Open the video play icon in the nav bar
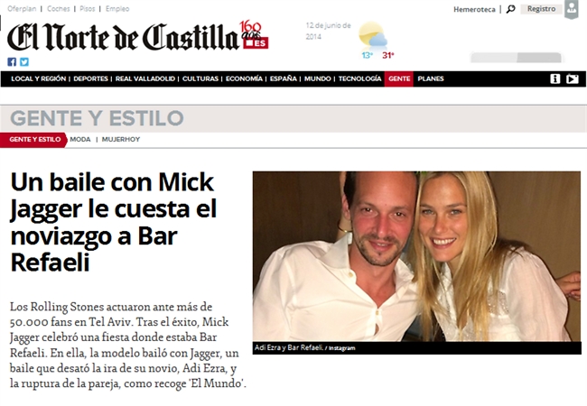This screenshot has width=587, height=406. click(572, 78)
